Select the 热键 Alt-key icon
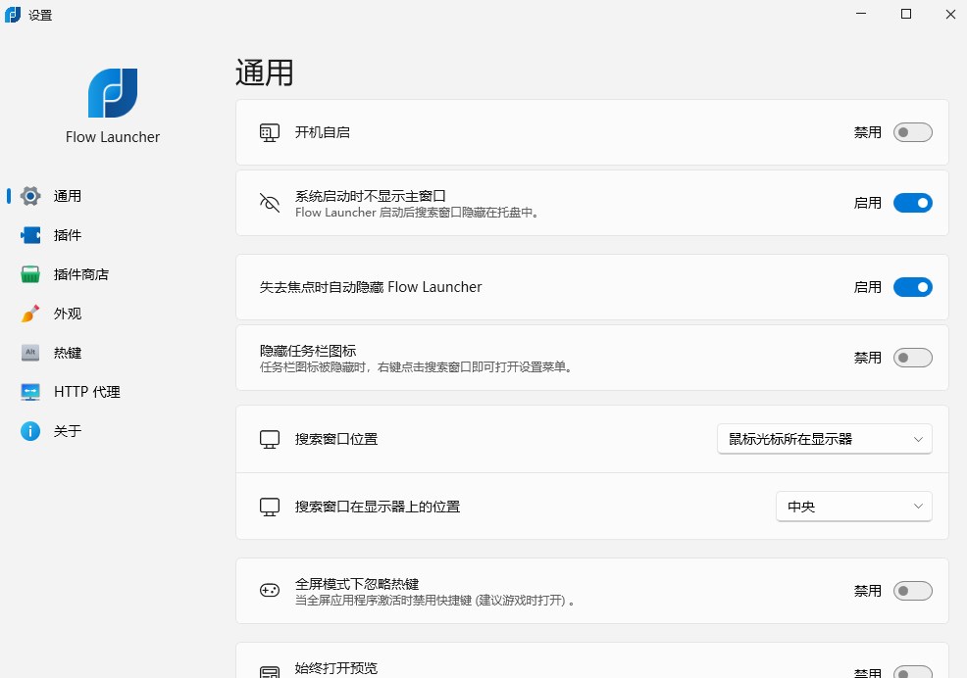967x678 pixels. (x=29, y=353)
